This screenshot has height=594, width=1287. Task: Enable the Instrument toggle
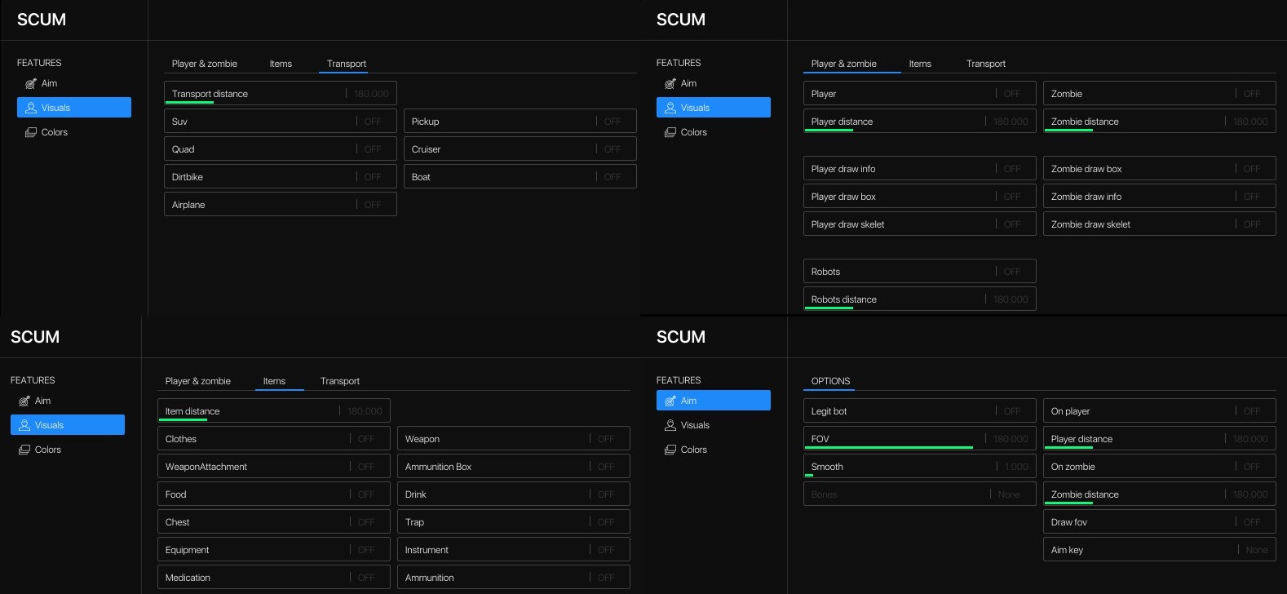tap(514, 550)
